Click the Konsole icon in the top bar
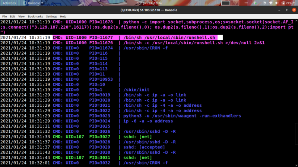Image resolution: width=298 pixels, height=167 pixels. [x=25, y=3]
